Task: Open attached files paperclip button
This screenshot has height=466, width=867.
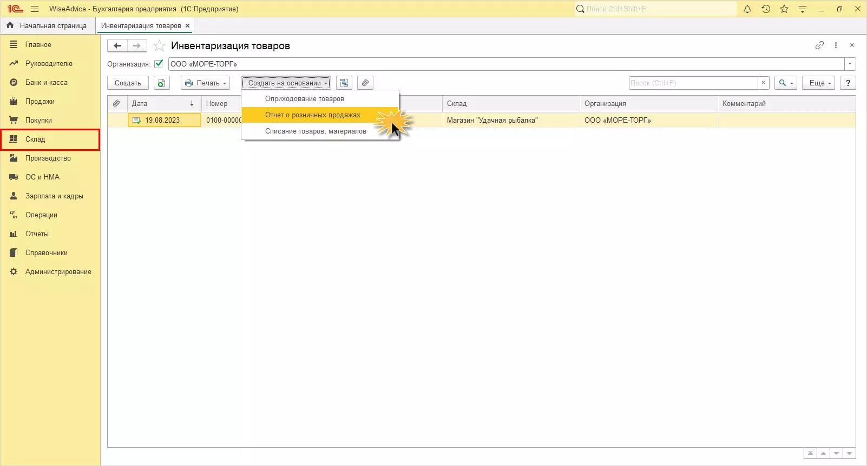Action: [365, 83]
